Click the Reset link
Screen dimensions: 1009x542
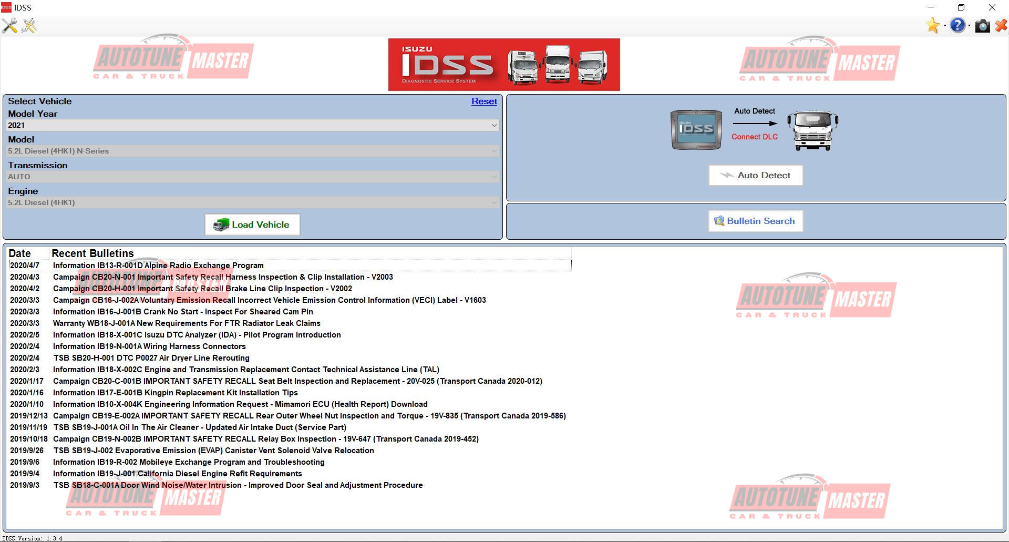(484, 101)
